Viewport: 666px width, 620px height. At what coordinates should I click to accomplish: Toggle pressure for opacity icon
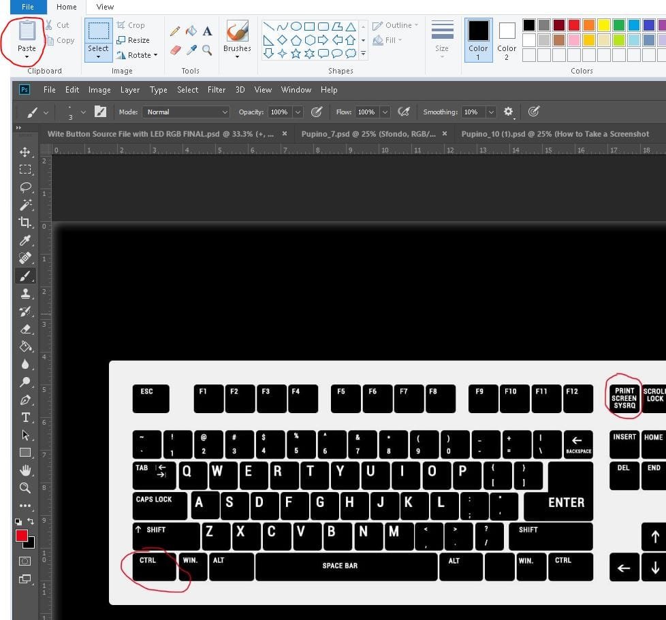pyautogui.click(x=317, y=112)
